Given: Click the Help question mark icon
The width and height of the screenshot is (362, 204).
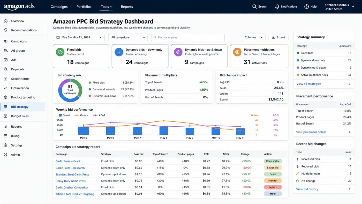Looking at the screenshot, I should click(x=306, y=6).
